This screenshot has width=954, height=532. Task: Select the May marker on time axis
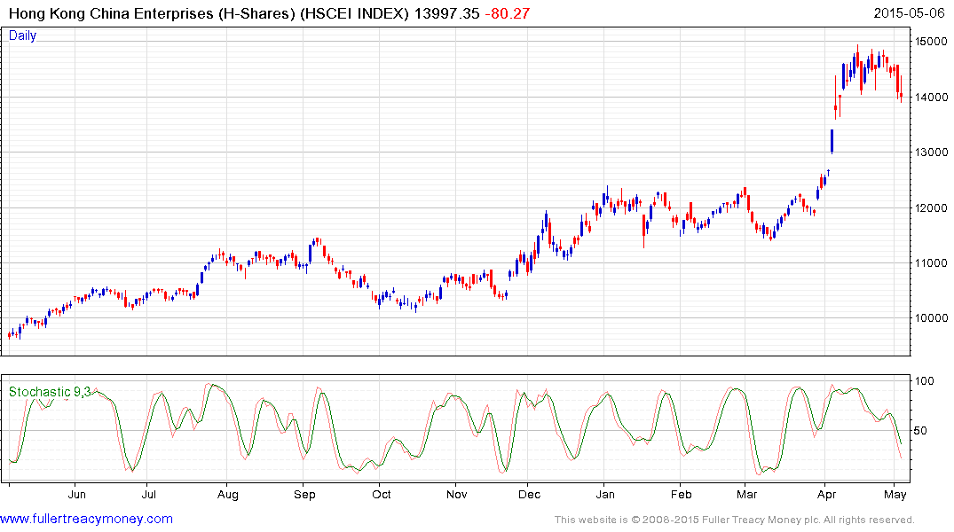pos(895,495)
